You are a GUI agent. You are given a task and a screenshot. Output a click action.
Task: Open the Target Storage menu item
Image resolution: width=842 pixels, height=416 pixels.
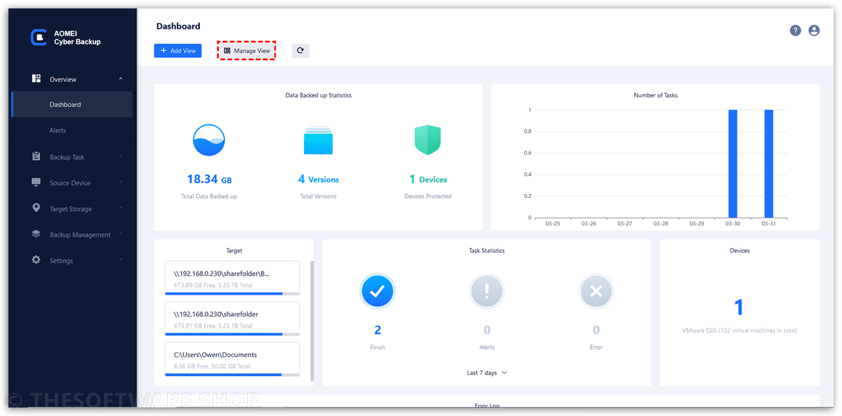(x=71, y=209)
